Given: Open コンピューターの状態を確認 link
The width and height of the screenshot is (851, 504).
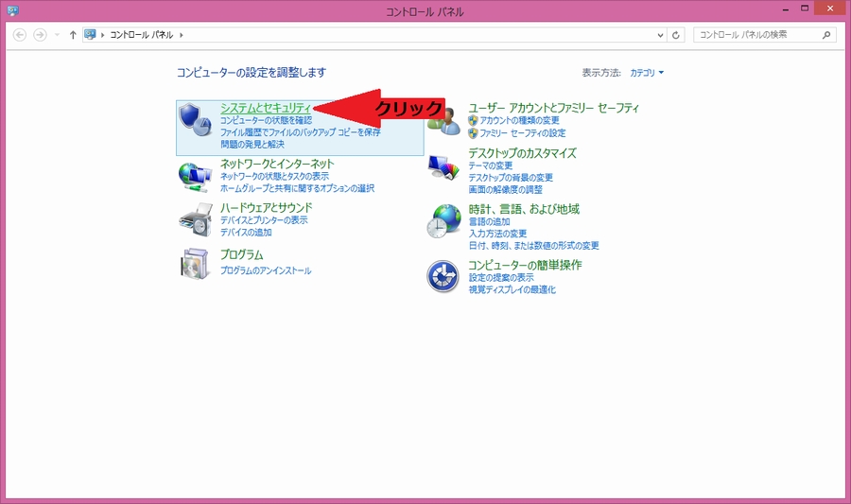Looking at the screenshot, I should (x=266, y=120).
